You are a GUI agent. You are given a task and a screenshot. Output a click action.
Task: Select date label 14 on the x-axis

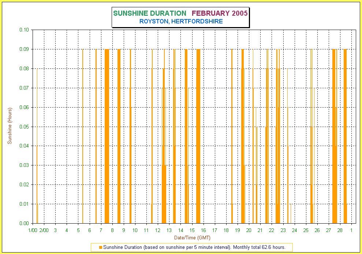pos(180,230)
